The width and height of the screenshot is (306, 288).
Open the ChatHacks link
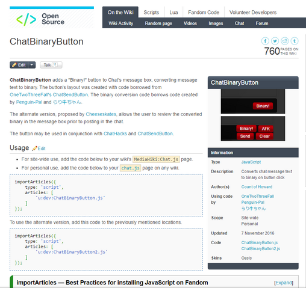point(115,133)
